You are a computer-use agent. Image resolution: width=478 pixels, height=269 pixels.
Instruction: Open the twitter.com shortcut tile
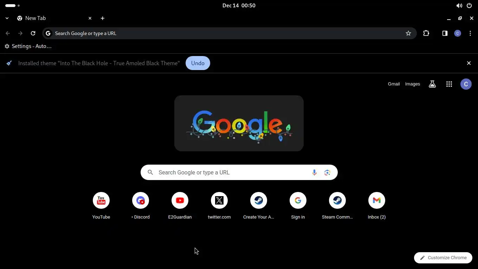219,206
